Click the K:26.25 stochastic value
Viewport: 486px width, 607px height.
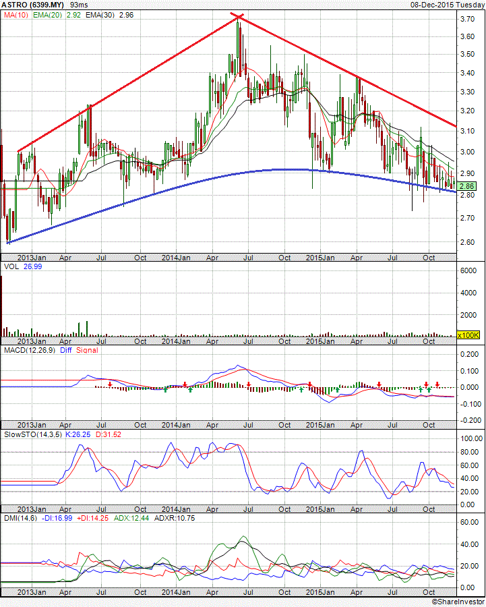[x=78, y=434]
